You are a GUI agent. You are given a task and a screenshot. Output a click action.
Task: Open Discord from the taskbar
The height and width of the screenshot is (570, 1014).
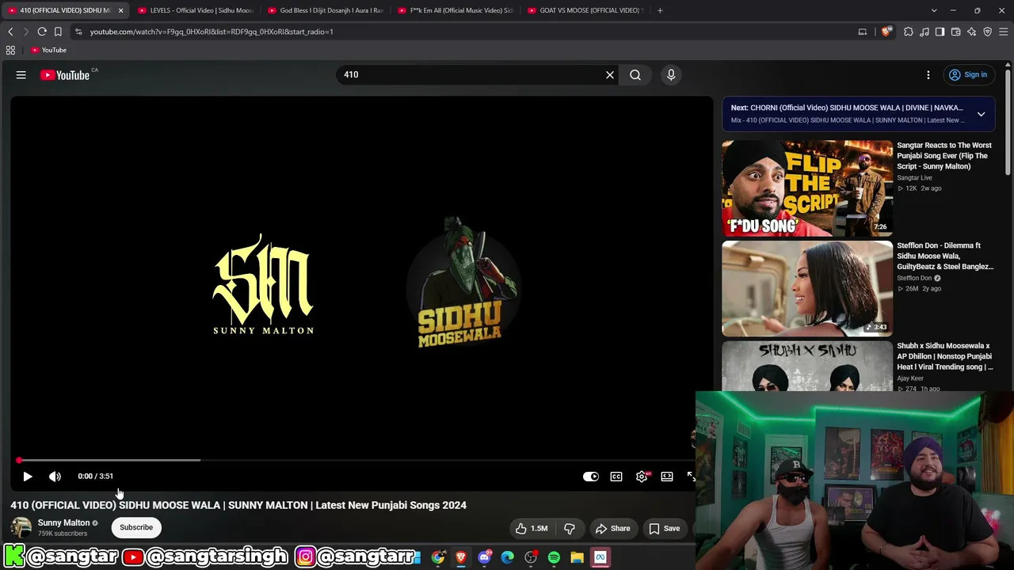coord(485,557)
